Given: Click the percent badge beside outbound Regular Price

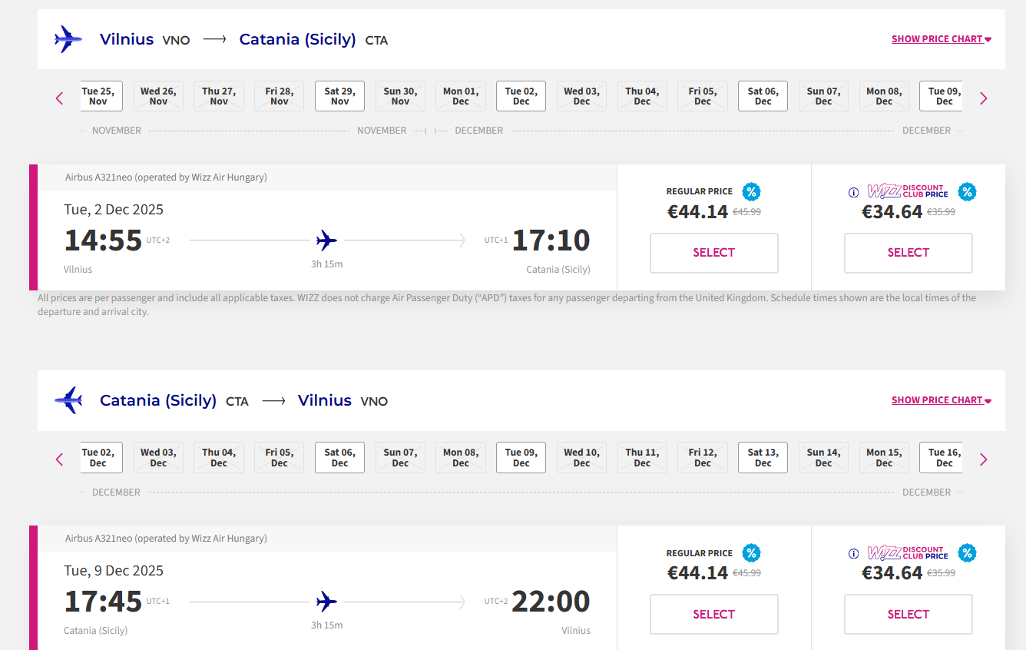Looking at the screenshot, I should (751, 191).
